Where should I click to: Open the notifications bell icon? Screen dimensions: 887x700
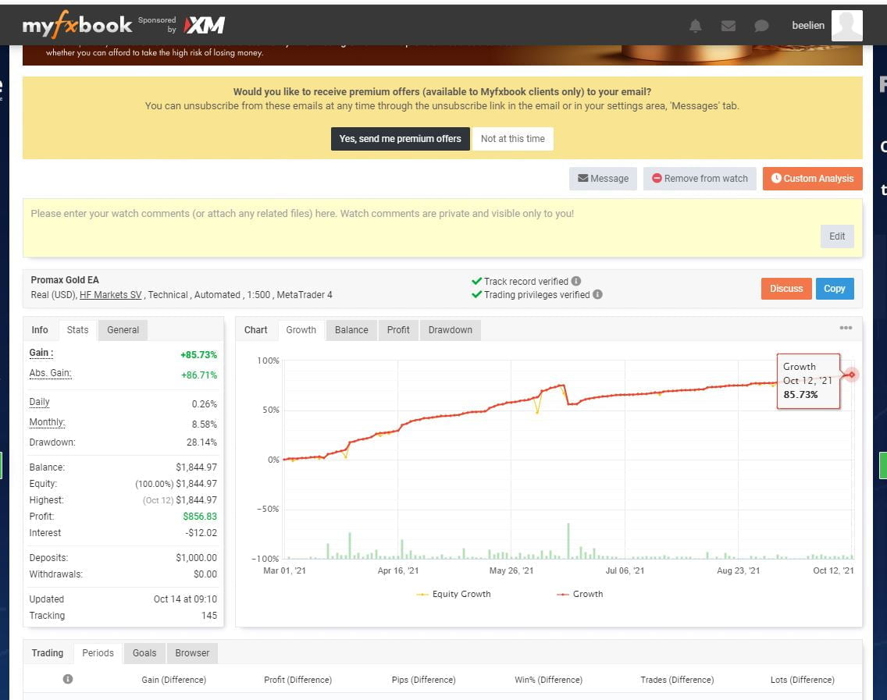click(695, 26)
